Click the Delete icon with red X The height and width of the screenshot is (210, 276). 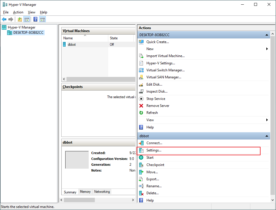click(141, 193)
